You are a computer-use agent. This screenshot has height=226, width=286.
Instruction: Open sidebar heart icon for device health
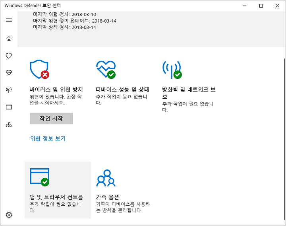coord(9,73)
